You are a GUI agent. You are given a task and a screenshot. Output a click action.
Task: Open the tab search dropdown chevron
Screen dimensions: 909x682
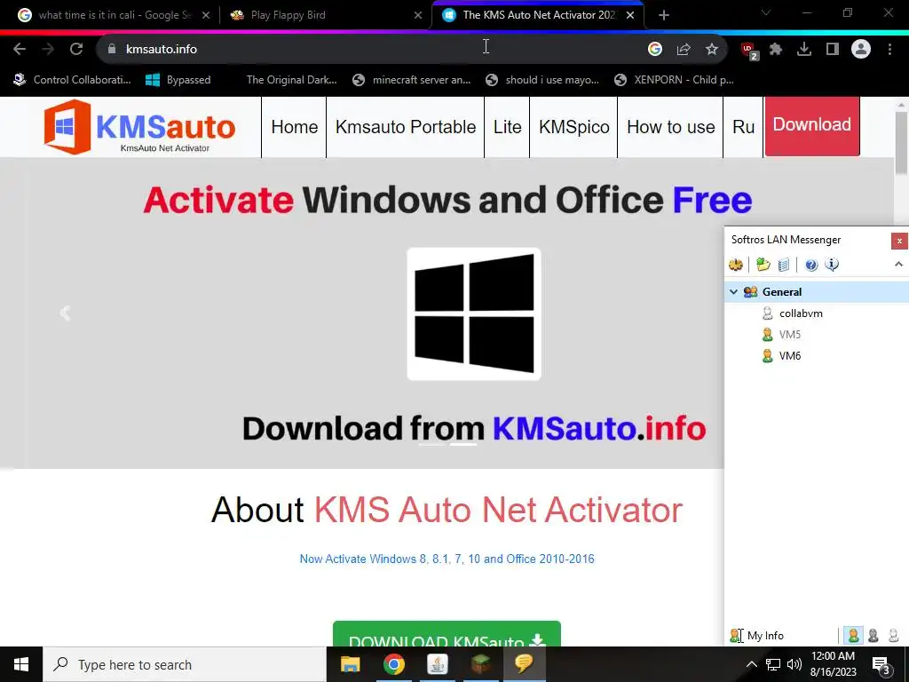pos(766,13)
